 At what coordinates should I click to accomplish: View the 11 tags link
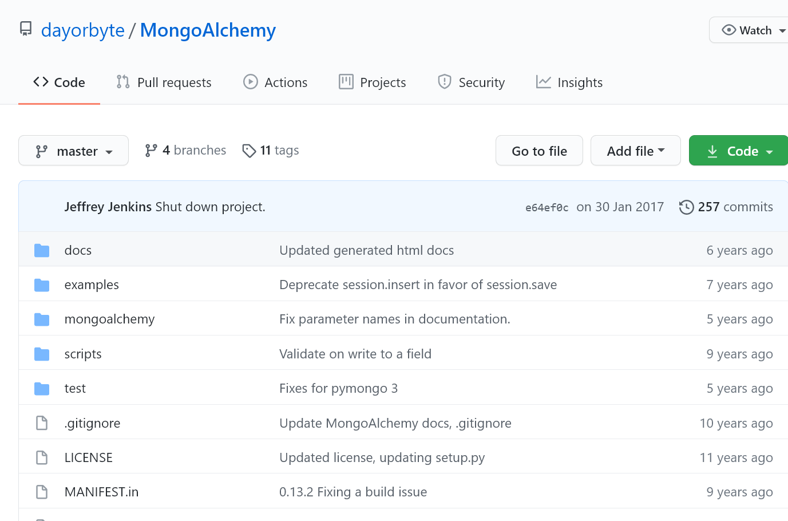click(271, 150)
